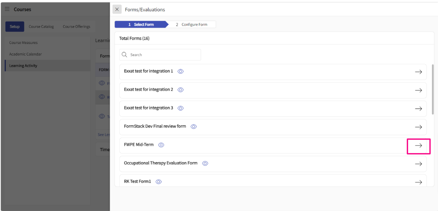Viewport: 438px width, 211px height.
Task: Click the RK Test Form1 arrow
Action: [x=418, y=182]
